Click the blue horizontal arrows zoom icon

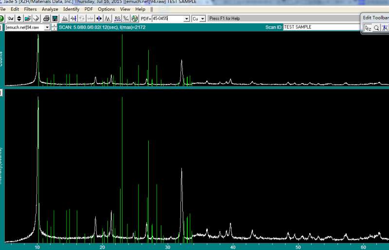point(99,18)
